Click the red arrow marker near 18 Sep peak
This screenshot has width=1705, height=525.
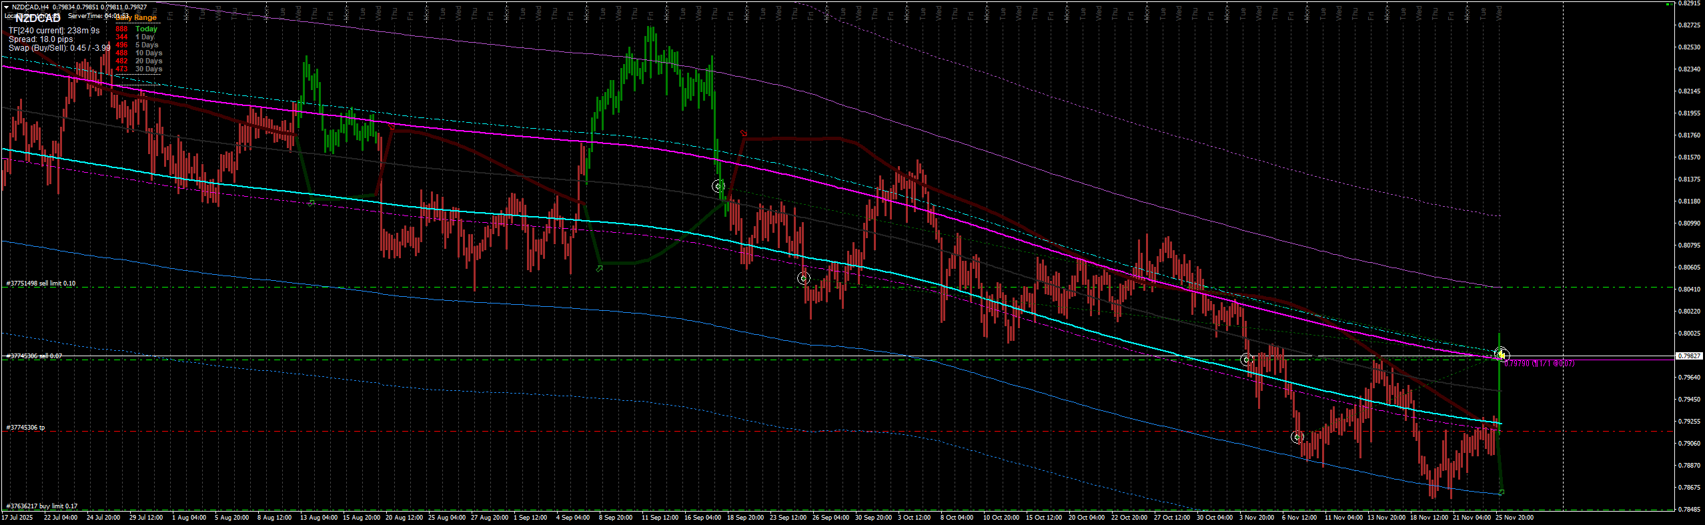[744, 133]
